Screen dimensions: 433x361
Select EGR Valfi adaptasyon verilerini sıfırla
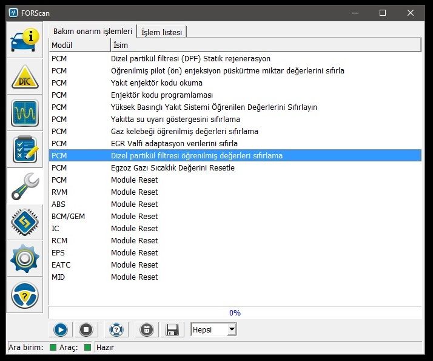pyautogui.click(x=235, y=144)
